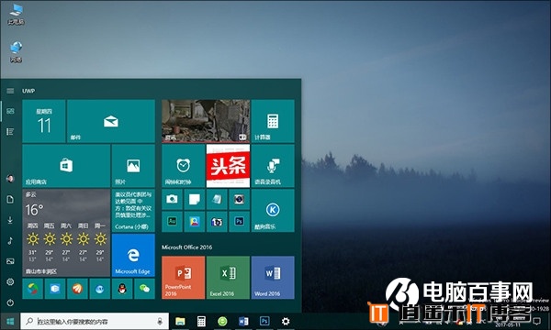The height and width of the screenshot is (330, 551).
Task: Open Word from the taskbar
Action: click(x=243, y=321)
